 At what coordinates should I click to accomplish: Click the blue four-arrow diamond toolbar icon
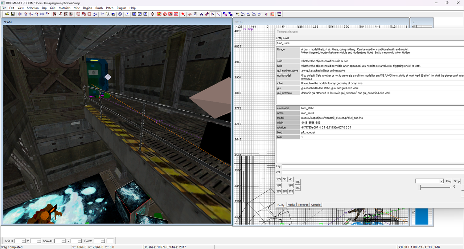pos(120,14)
